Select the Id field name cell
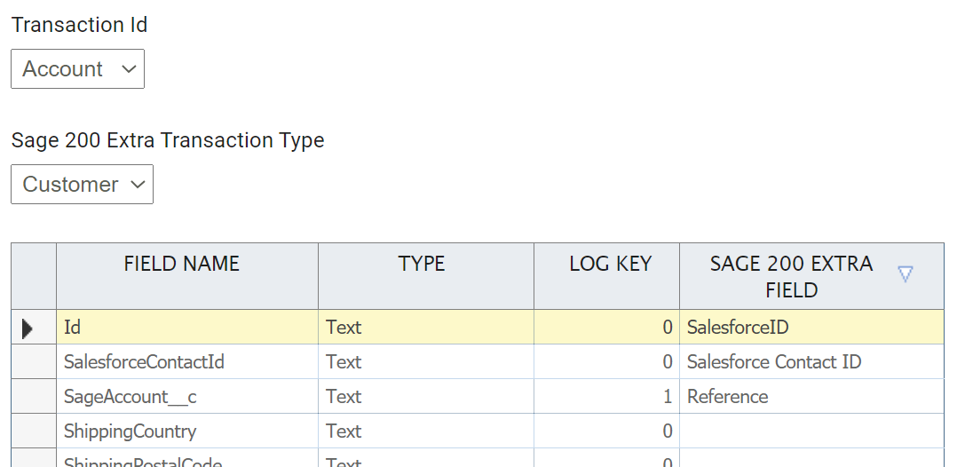 point(186,328)
